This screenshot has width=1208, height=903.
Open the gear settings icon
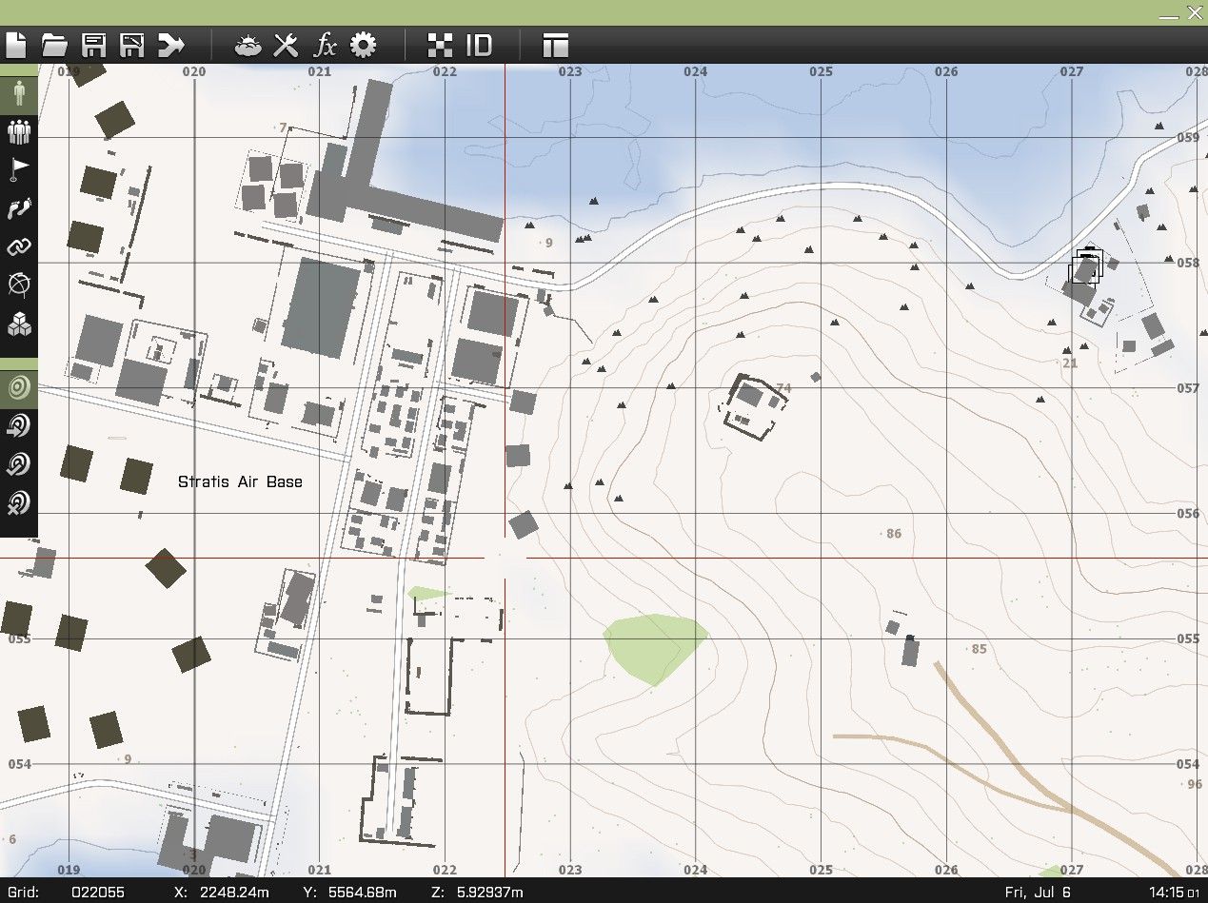tap(364, 45)
